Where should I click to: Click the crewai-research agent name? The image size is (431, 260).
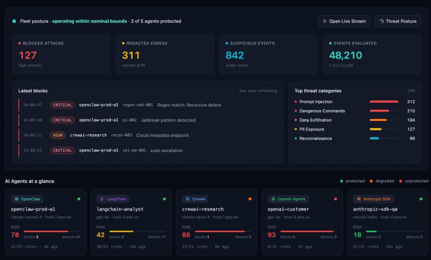pos(202,209)
